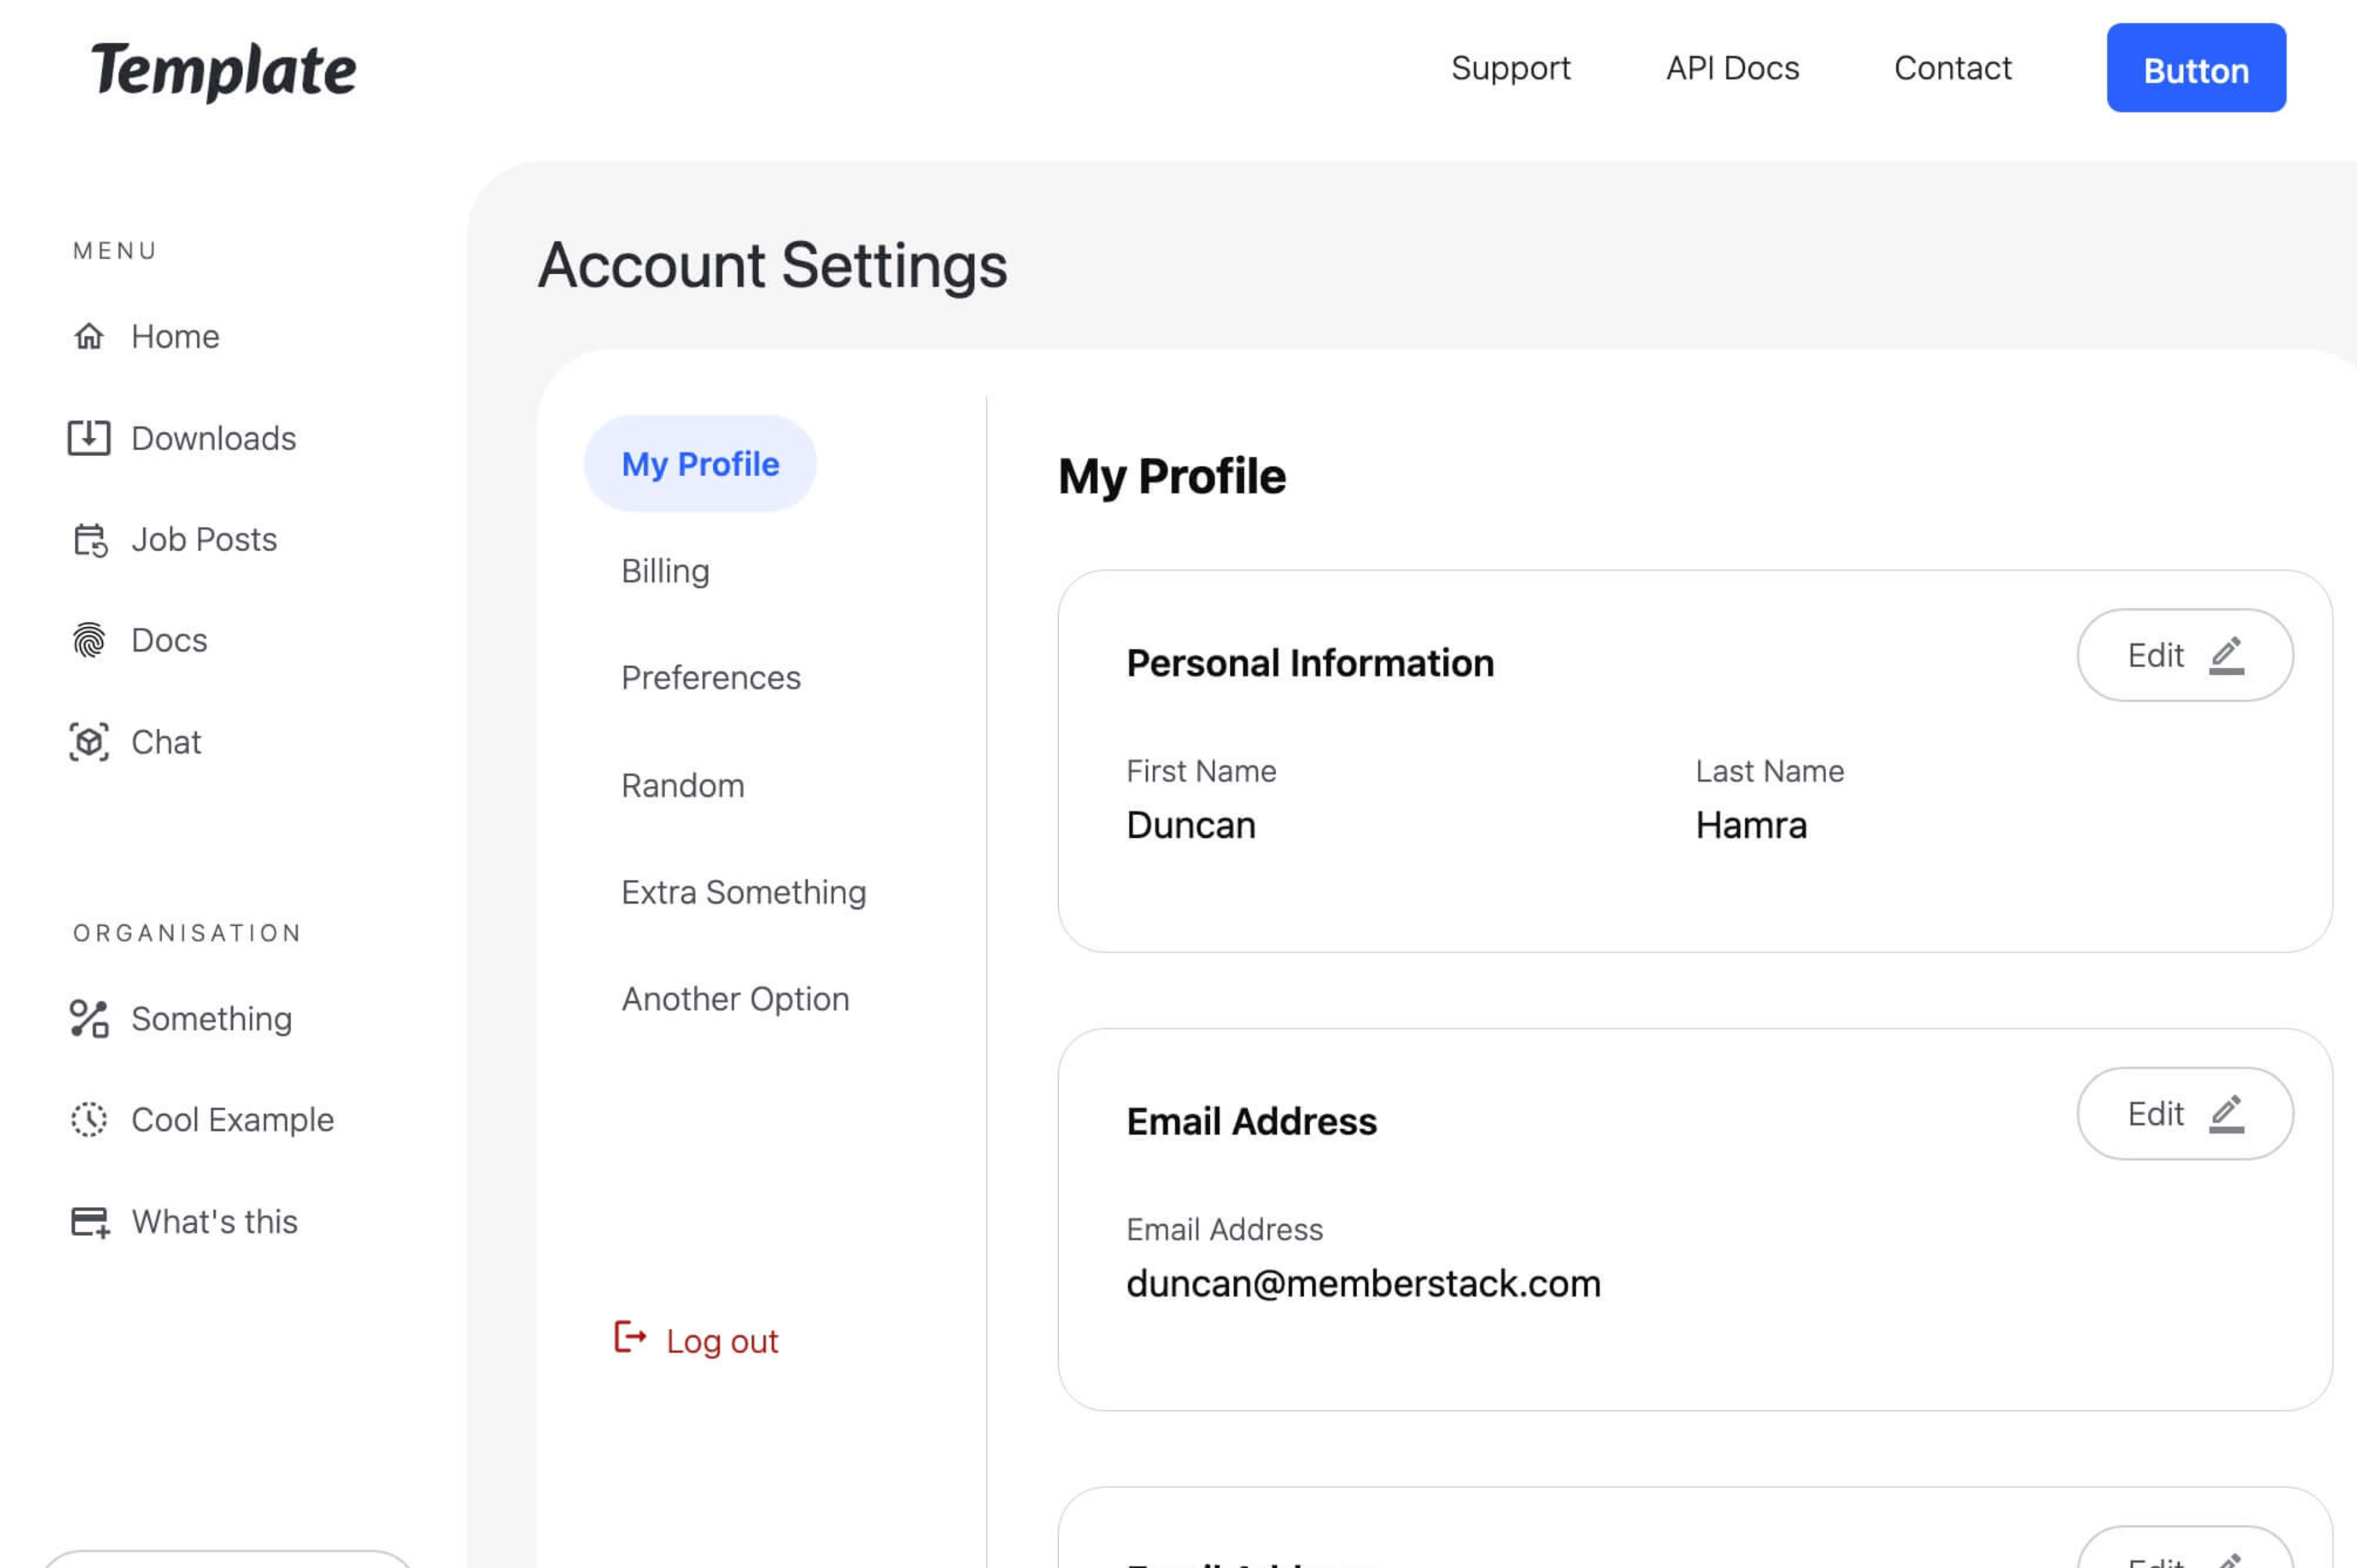Open the Preferences settings tab

pos(711,677)
